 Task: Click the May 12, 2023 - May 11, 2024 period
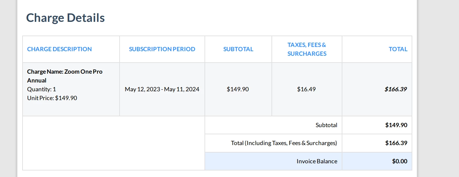click(x=162, y=89)
